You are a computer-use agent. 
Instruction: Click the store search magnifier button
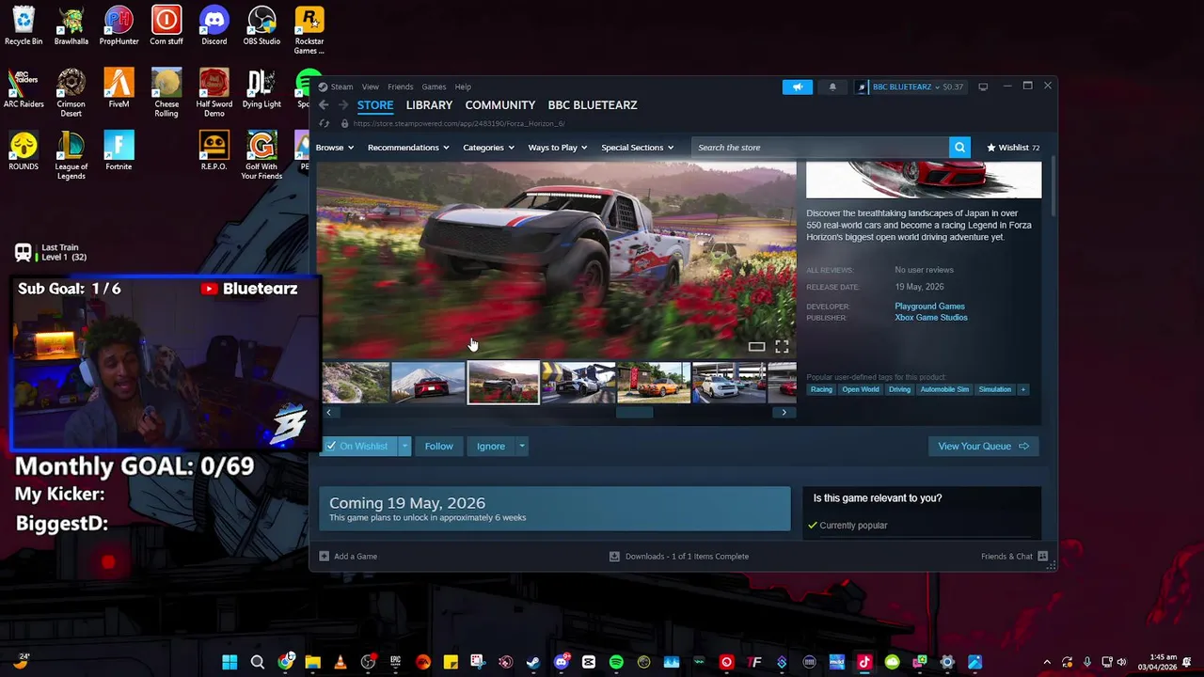(959, 148)
